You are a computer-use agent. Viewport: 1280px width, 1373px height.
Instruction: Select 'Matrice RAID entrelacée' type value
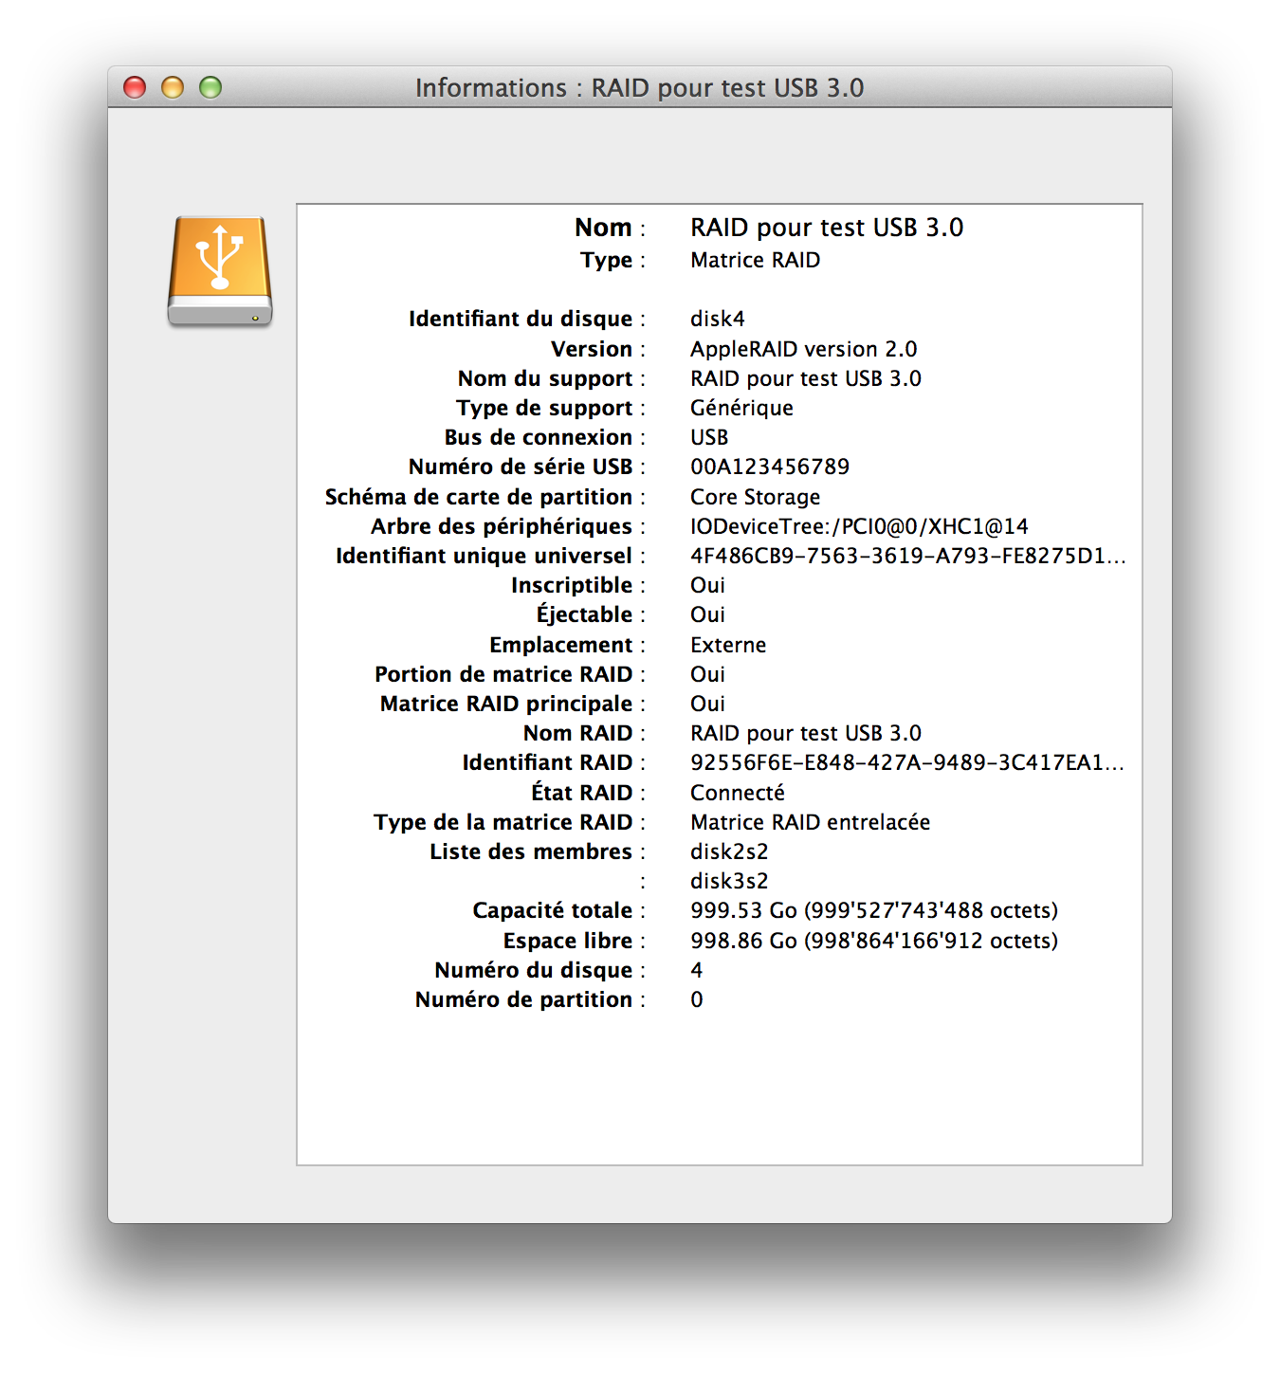coord(810,822)
